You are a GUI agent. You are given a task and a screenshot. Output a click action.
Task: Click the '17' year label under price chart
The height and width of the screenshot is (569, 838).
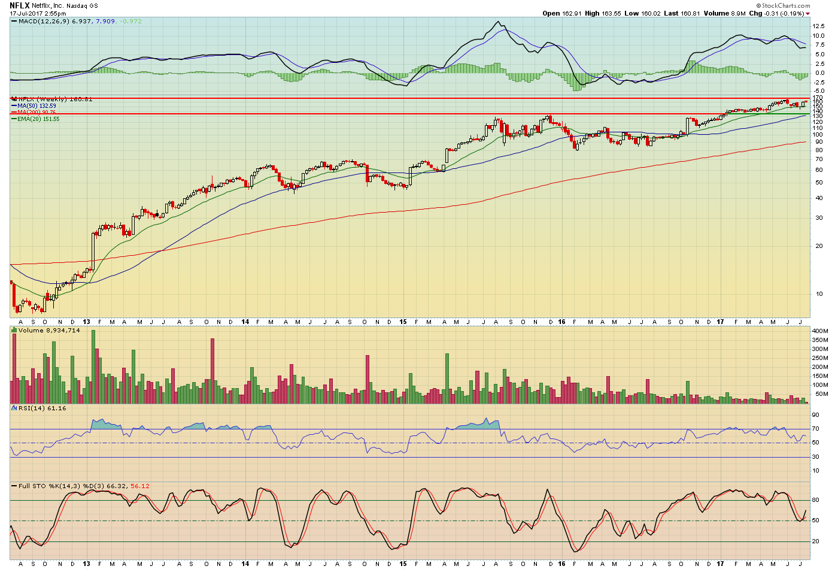[x=721, y=322]
